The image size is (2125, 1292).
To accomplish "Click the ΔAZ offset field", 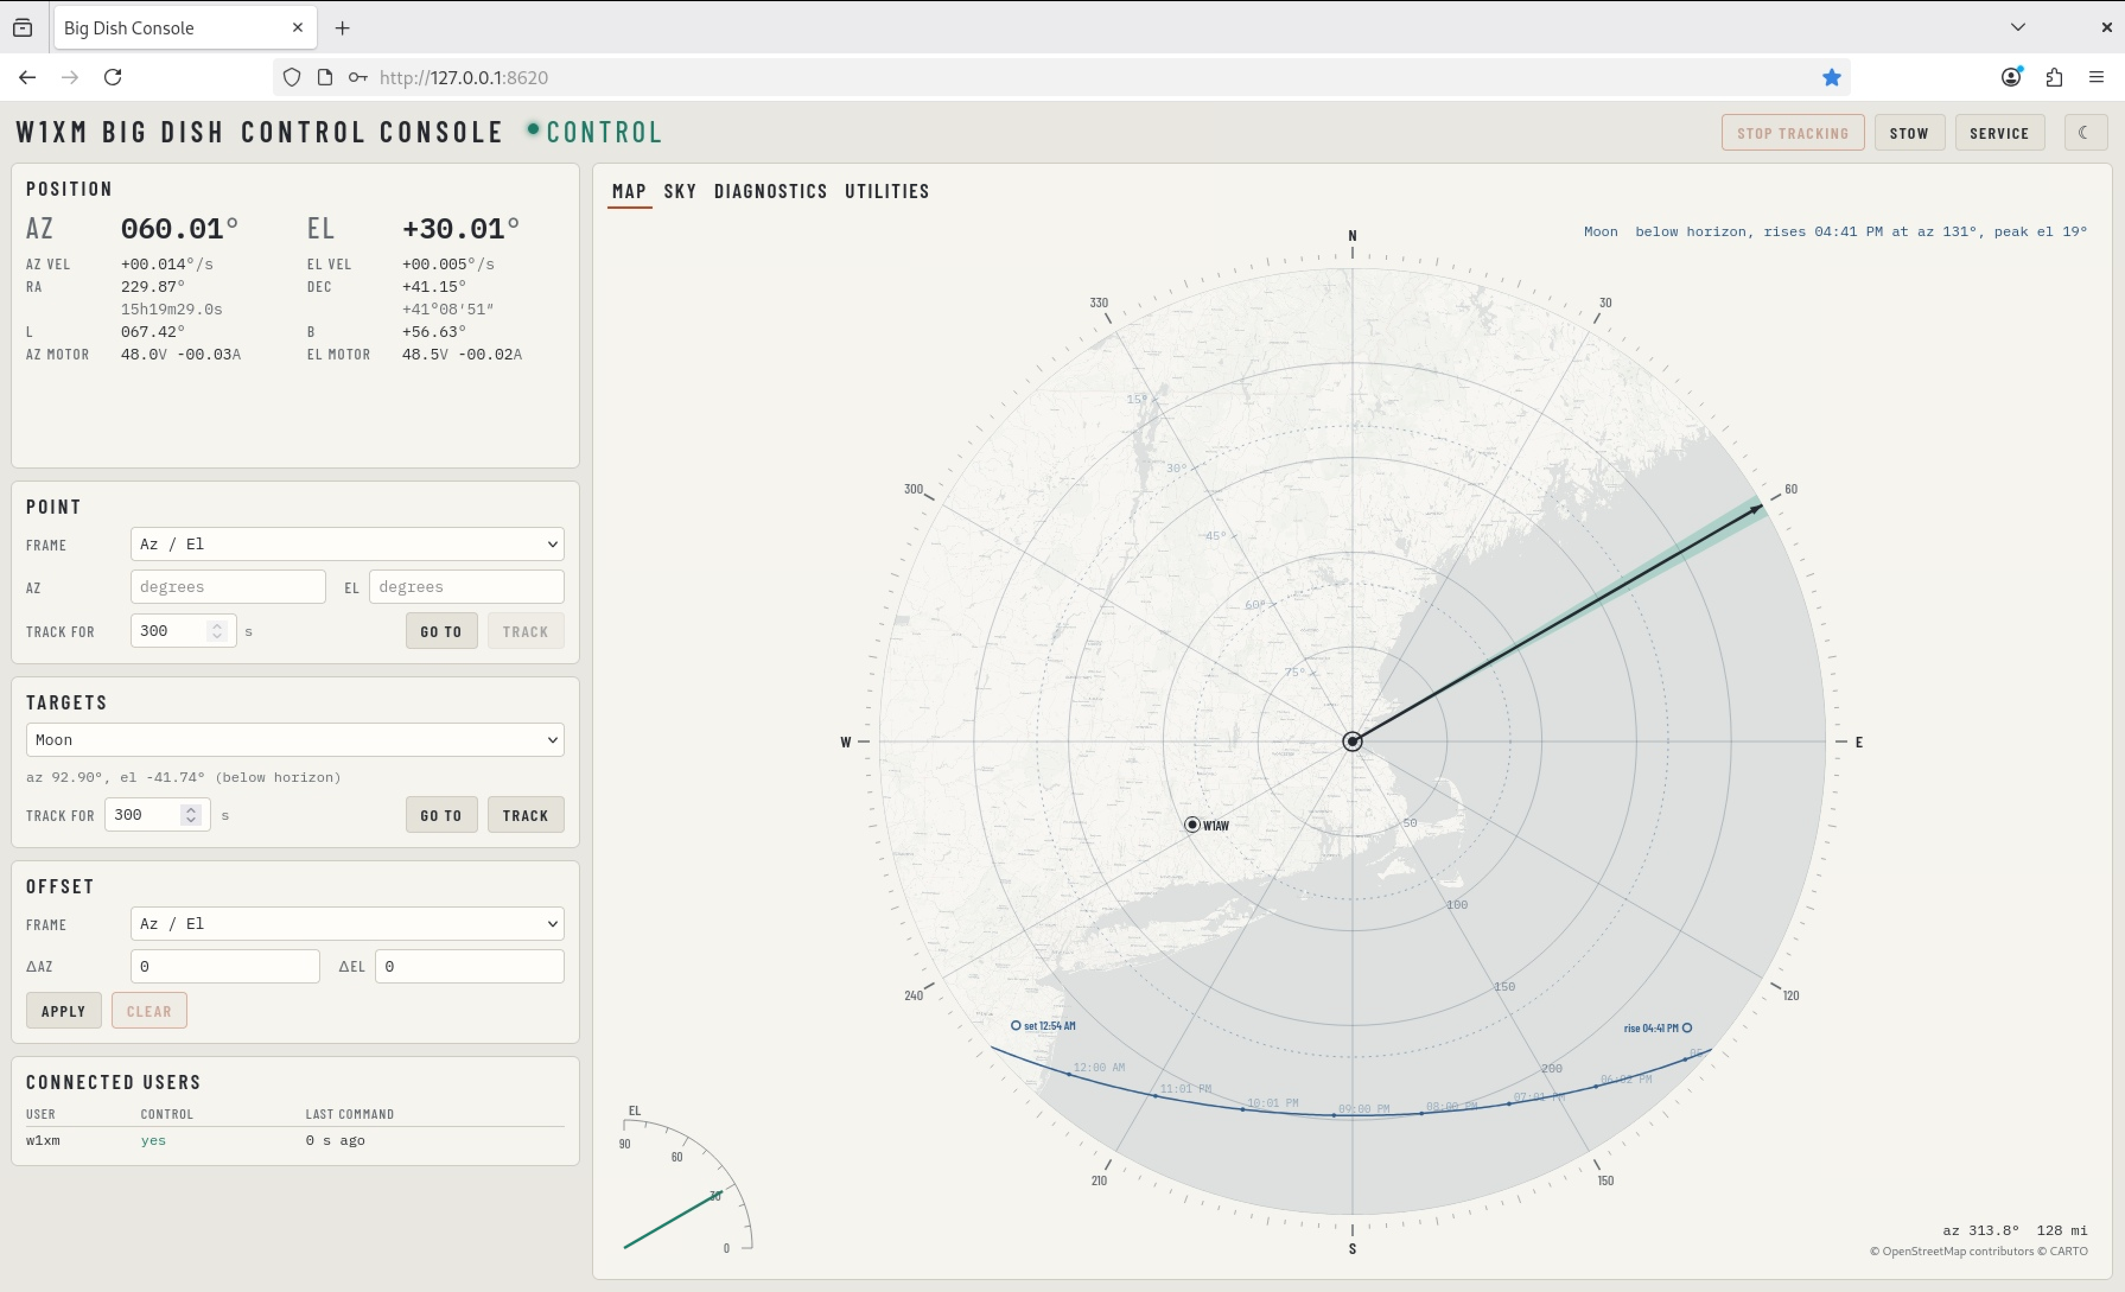I will [x=224, y=966].
